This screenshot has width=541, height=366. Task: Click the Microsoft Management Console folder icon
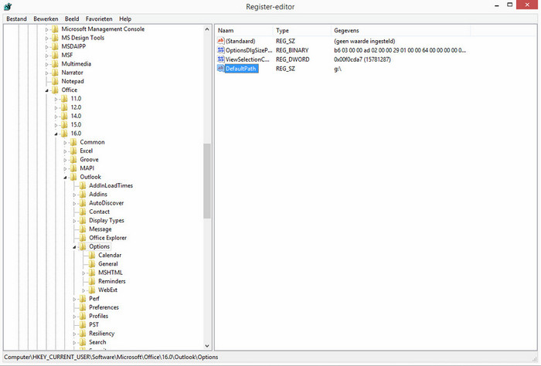tap(55, 29)
